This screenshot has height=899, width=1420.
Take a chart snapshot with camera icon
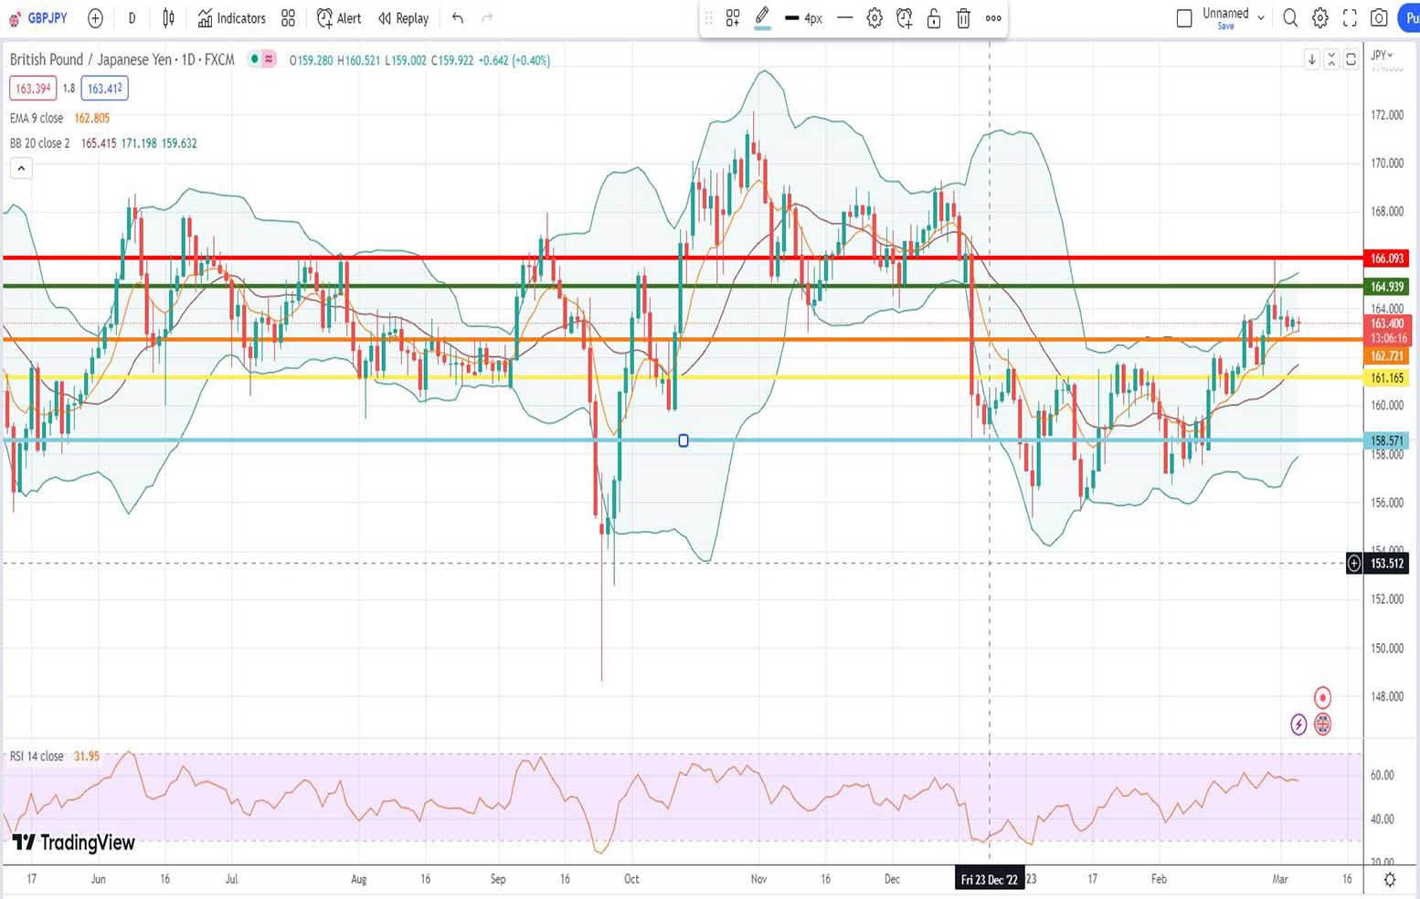1379,18
